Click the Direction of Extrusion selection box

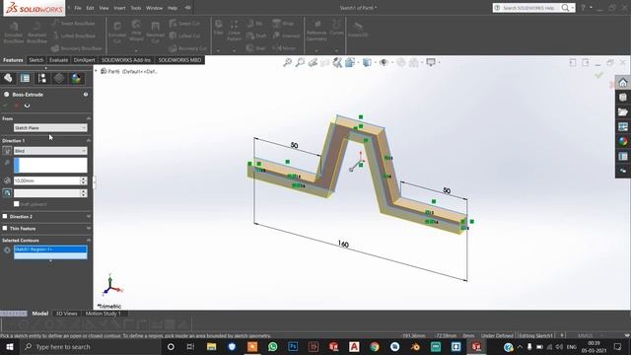click(50, 165)
